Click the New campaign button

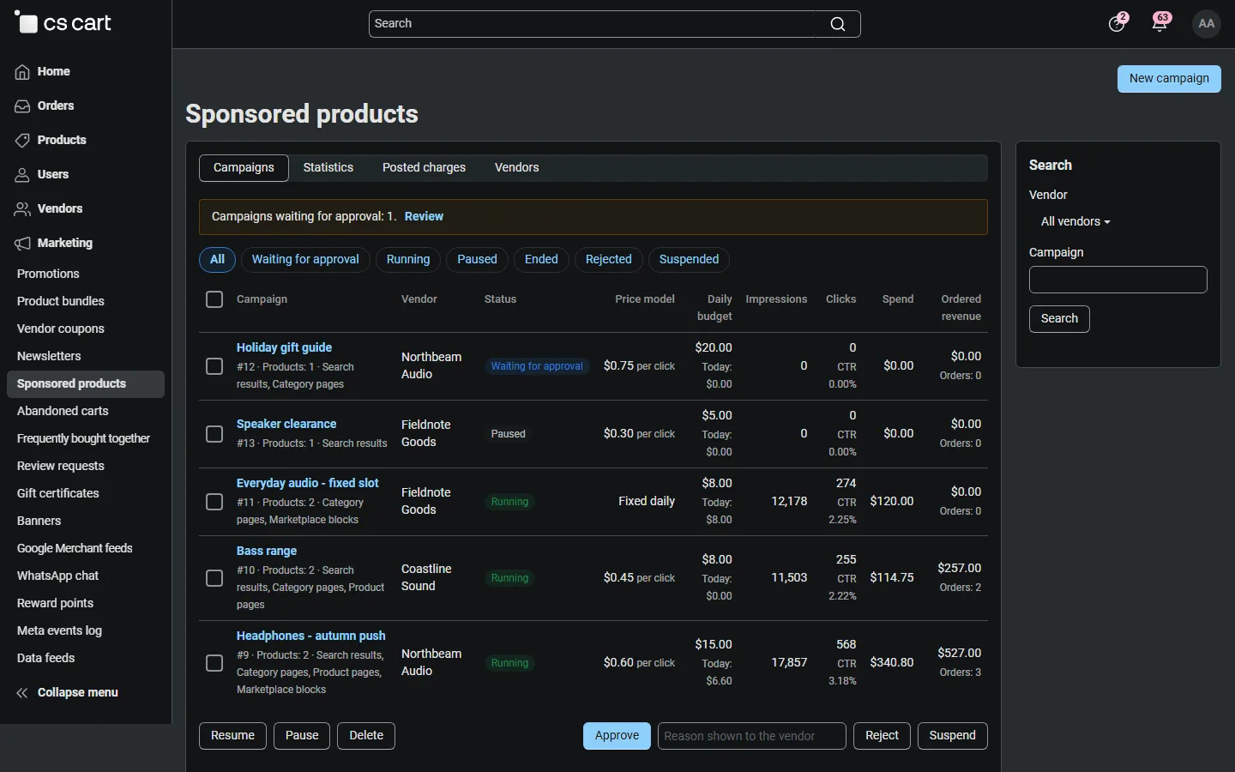pos(1169,79)
